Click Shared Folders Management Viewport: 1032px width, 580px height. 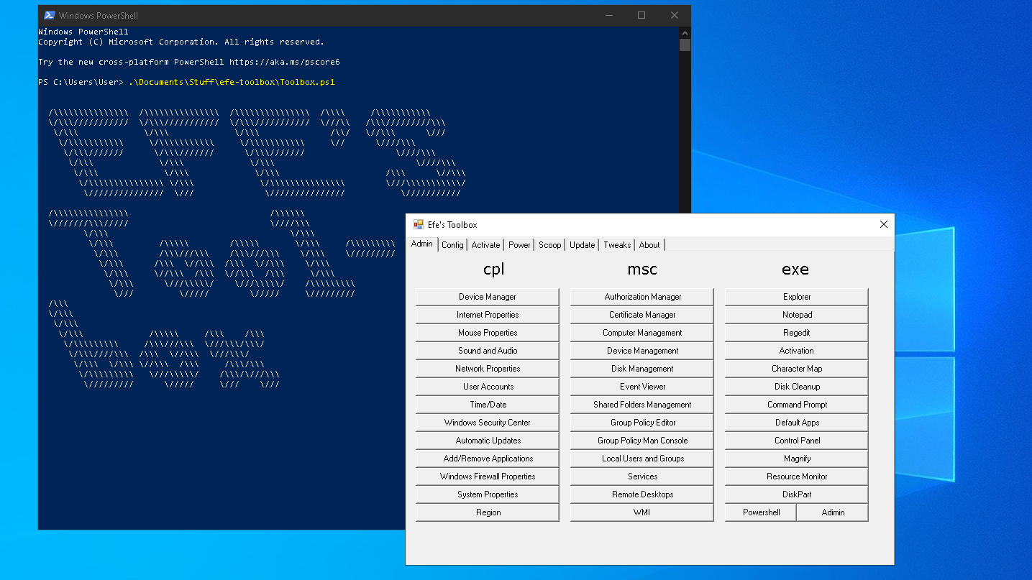click(x=642, y=405)
